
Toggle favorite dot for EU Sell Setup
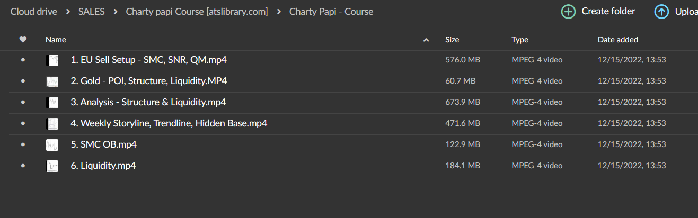click(23, 60)
